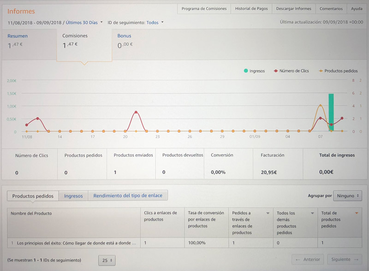Viewport: 369px width, 271px height.
Task: Go to next page with Siguiente
Action: [345, 259]
